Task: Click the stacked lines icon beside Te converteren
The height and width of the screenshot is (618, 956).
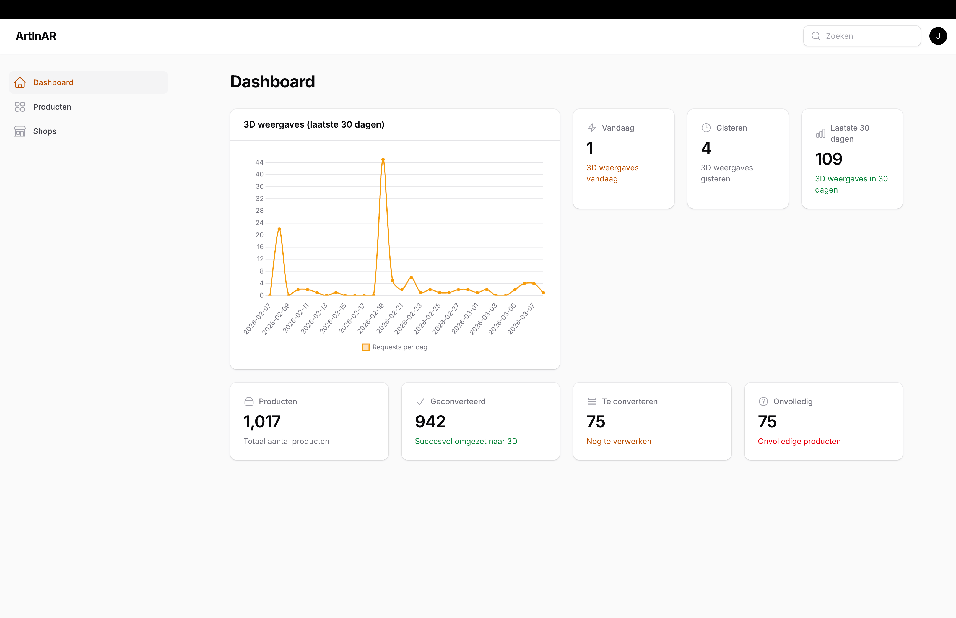Action: [x=592, y=401]
